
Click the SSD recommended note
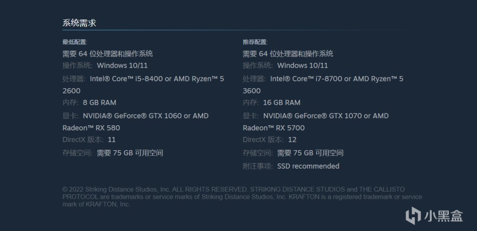[308, 166]
